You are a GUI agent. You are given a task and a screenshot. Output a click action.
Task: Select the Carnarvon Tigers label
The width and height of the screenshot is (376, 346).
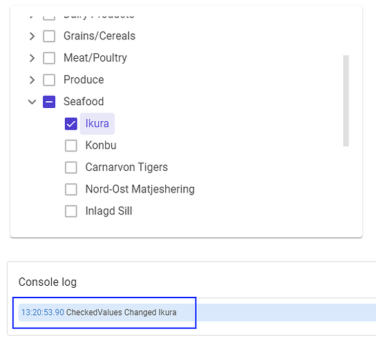coord(126,167)
